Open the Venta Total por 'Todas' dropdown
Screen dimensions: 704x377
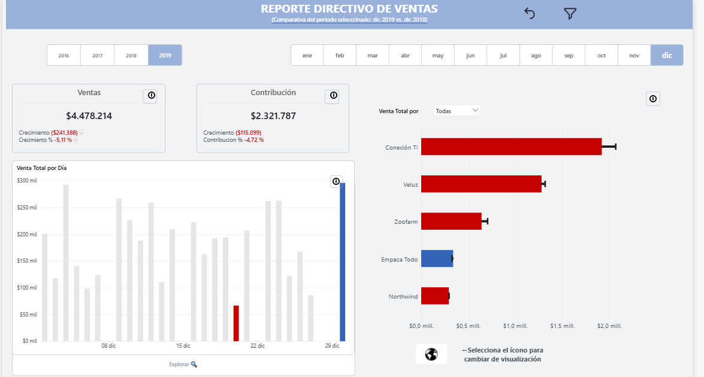pos(457,111)
